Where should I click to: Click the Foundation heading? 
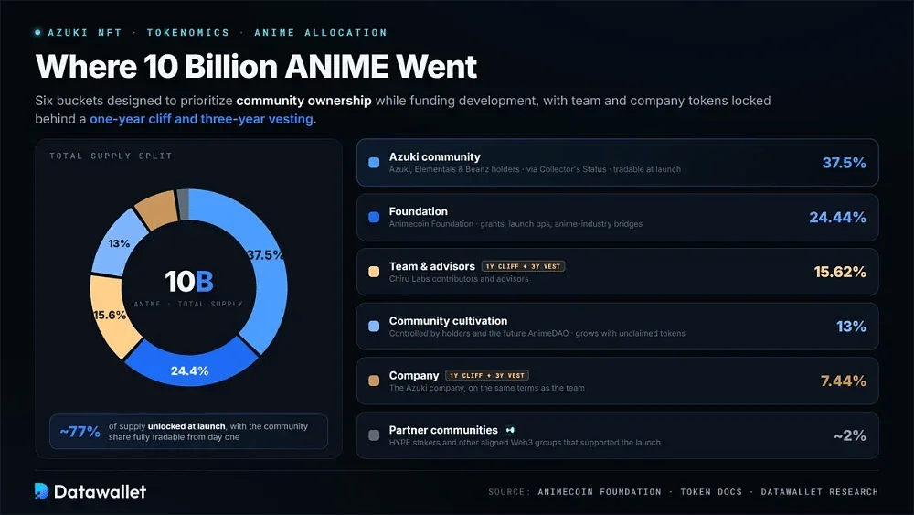pos(419,211)
